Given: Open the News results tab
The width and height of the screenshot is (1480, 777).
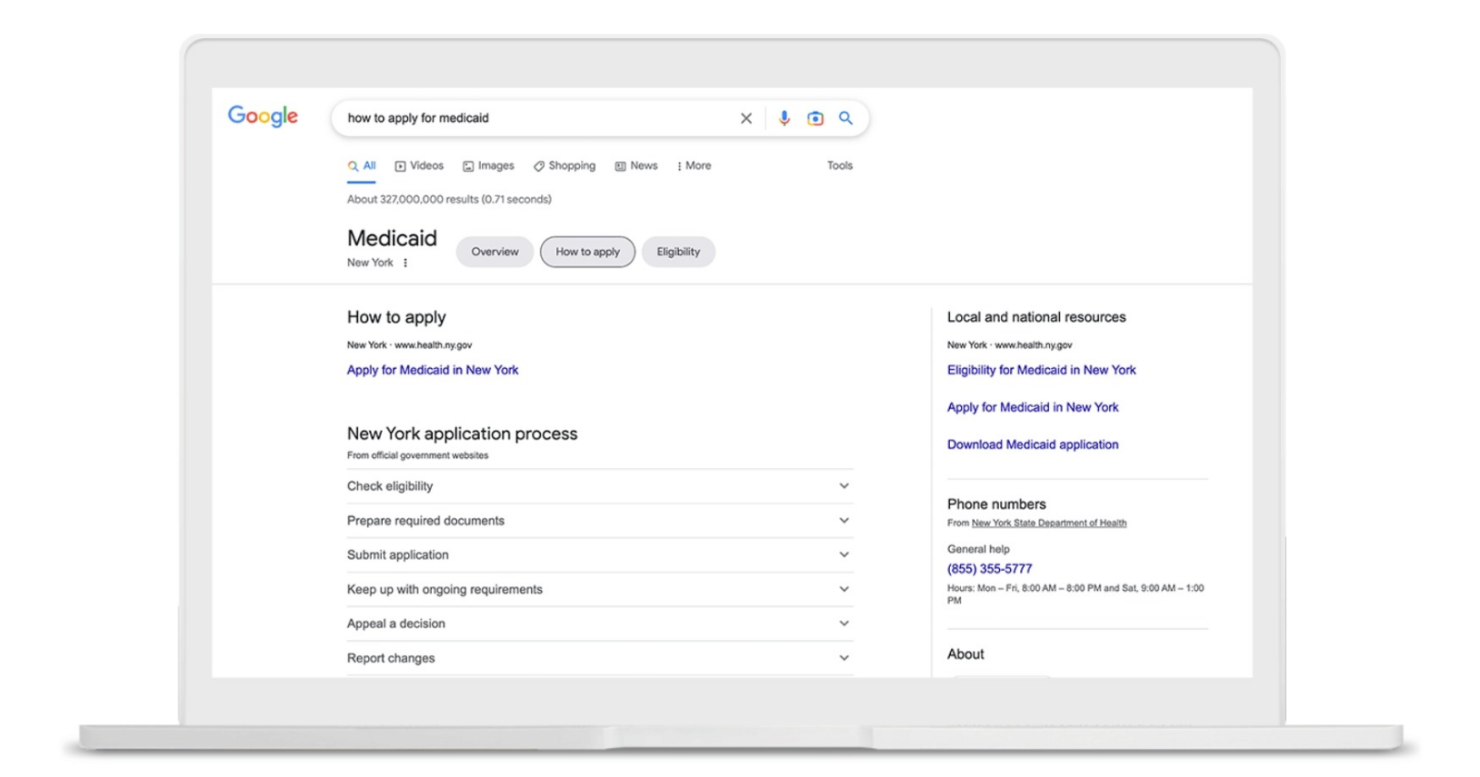Looking at the screenshot, I should [636, 166].
